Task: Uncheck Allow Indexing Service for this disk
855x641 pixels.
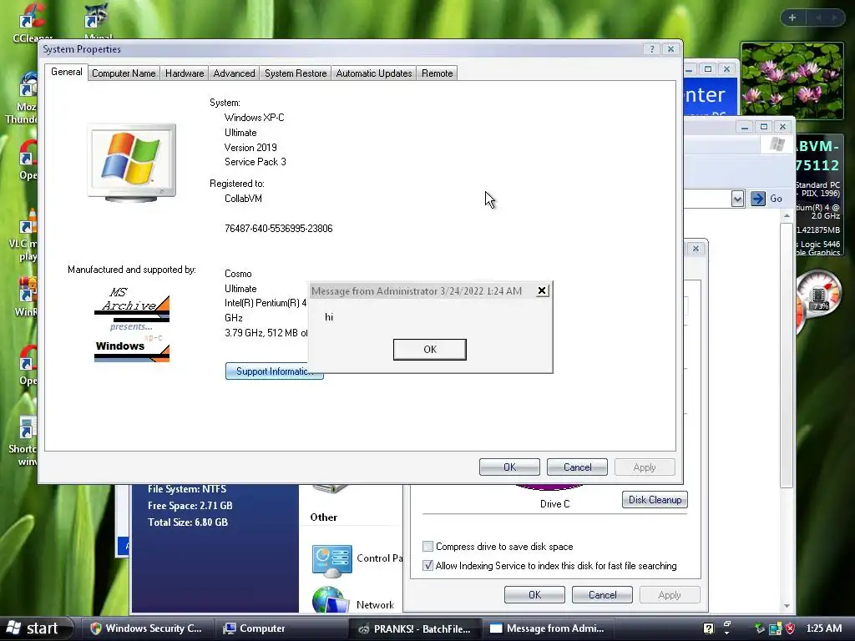Action: pos(428,566)
